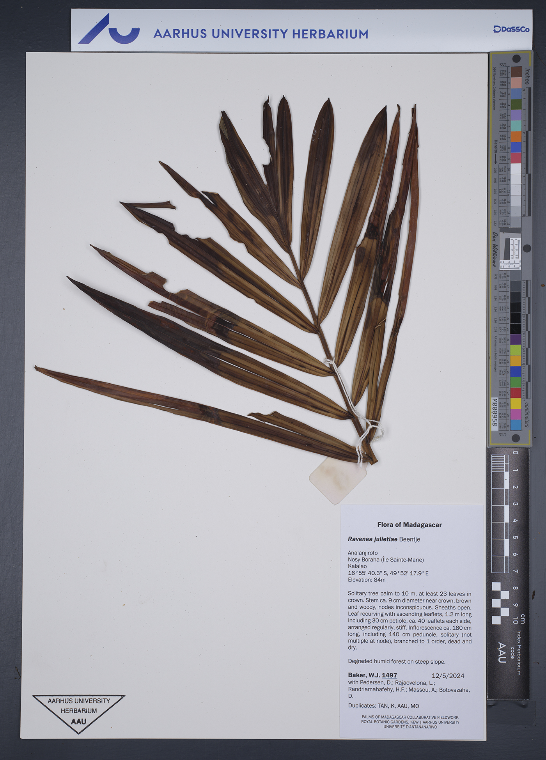Pick the dark purple color patch
This screenshot has width=546, height=760.
pos(516,339)
